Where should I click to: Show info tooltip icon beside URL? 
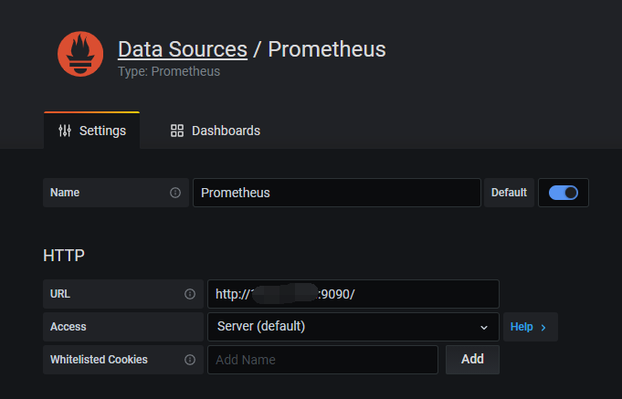pos(190,294)
